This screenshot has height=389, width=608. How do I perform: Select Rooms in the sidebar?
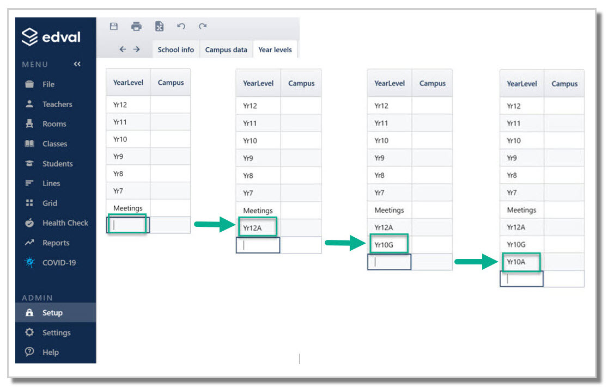56,124
